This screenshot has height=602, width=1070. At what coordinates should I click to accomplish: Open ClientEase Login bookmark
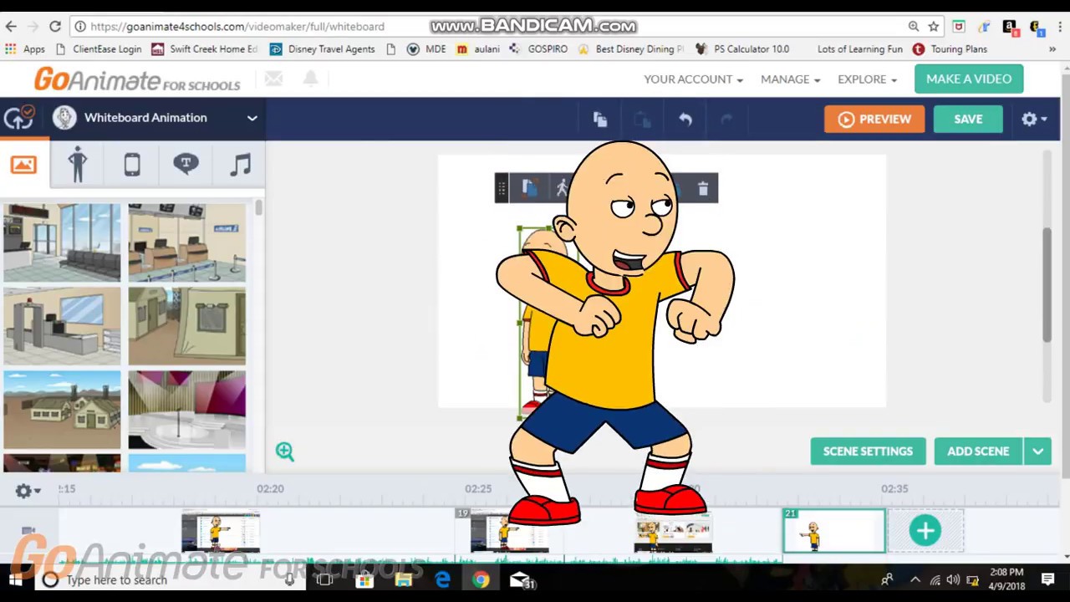[98, 49]
